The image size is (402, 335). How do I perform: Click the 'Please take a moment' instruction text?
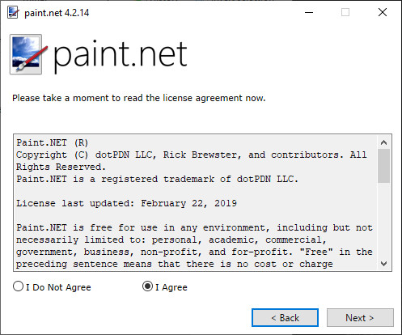(139, 98)
